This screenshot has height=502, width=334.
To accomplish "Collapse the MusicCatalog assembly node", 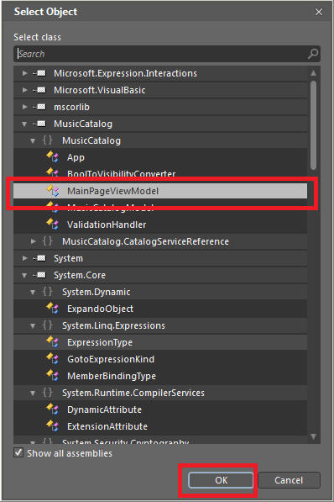I will pyautogui.click(x=24, y=124).
